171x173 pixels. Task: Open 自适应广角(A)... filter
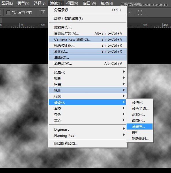click(88, 33)
